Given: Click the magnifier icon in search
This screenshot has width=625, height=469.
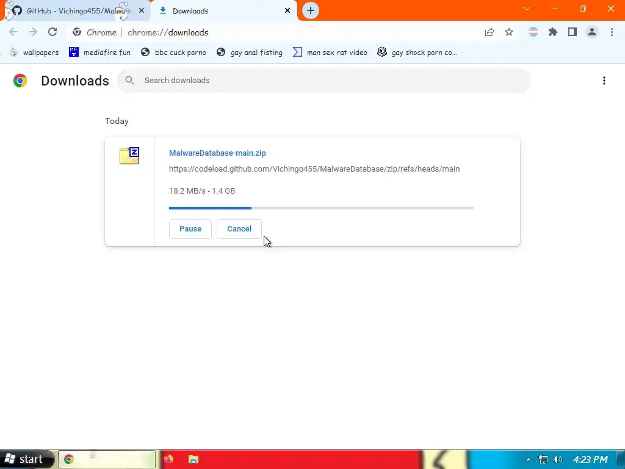Looking at the screenshot, I should pyautogui.click(x=129, y=81).
